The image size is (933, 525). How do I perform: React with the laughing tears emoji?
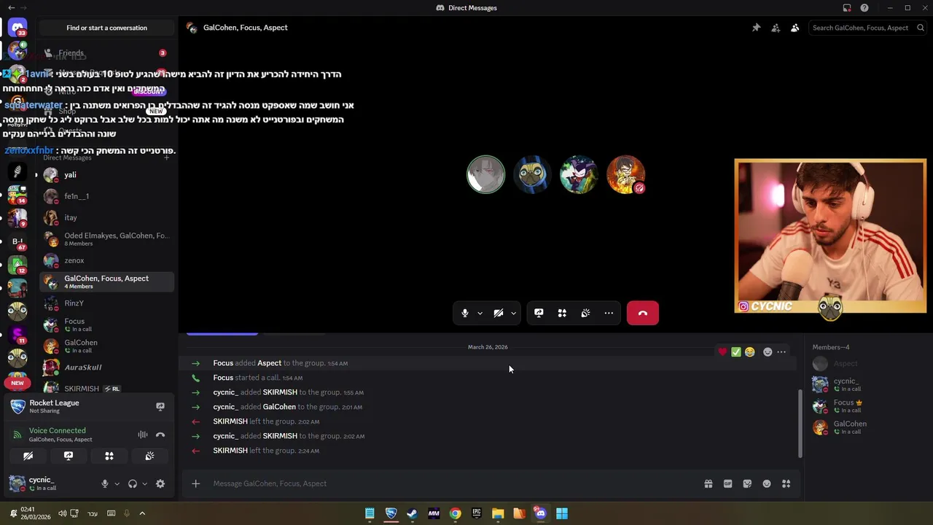[x=749, y=352]
